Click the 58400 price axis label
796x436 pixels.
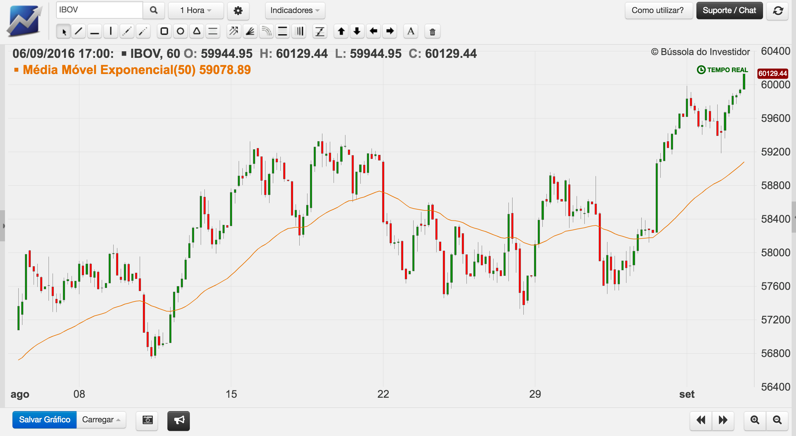click(775, 219)
